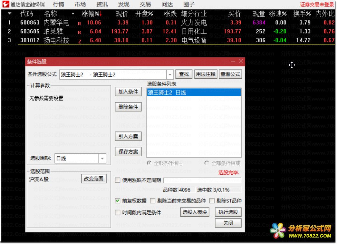337x244 pixels.
Task: Click the 名称 column header
Action: [51, 14]
